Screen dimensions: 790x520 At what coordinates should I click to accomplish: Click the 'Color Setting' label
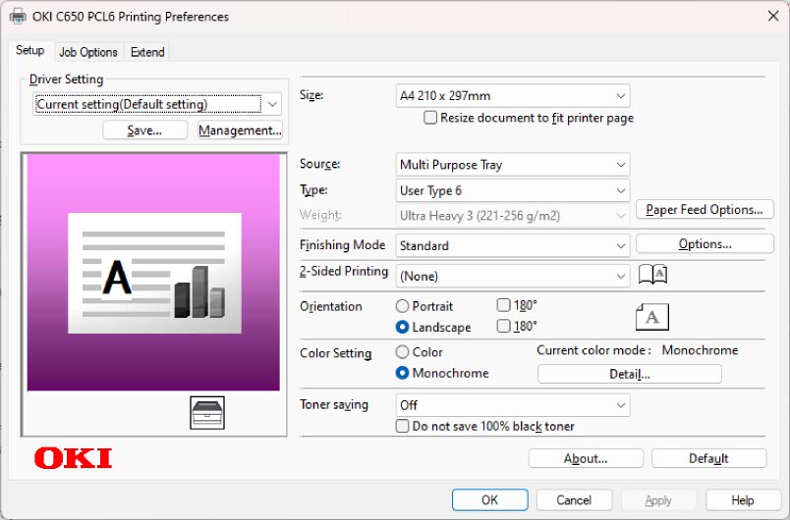pyautogui.click(x=335, y=353)
